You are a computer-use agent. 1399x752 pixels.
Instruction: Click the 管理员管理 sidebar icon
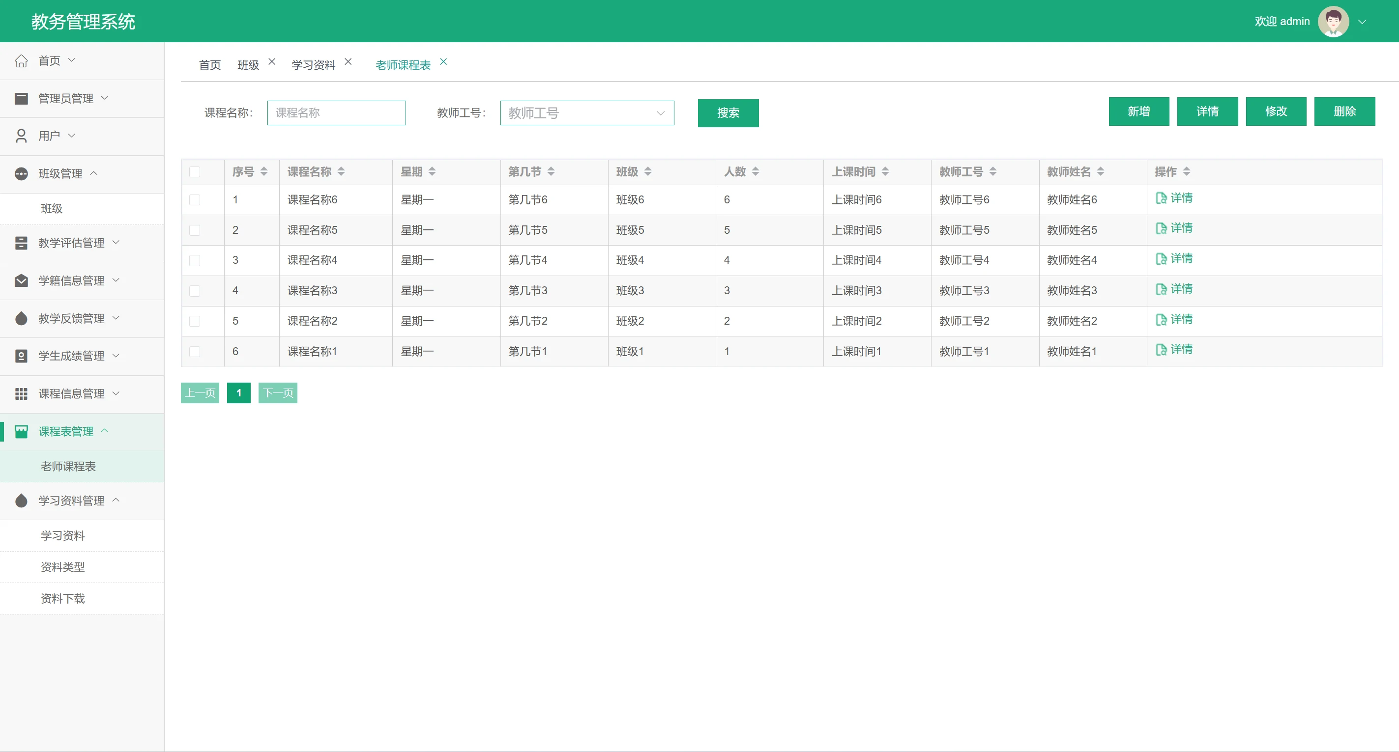coord(21,98)
